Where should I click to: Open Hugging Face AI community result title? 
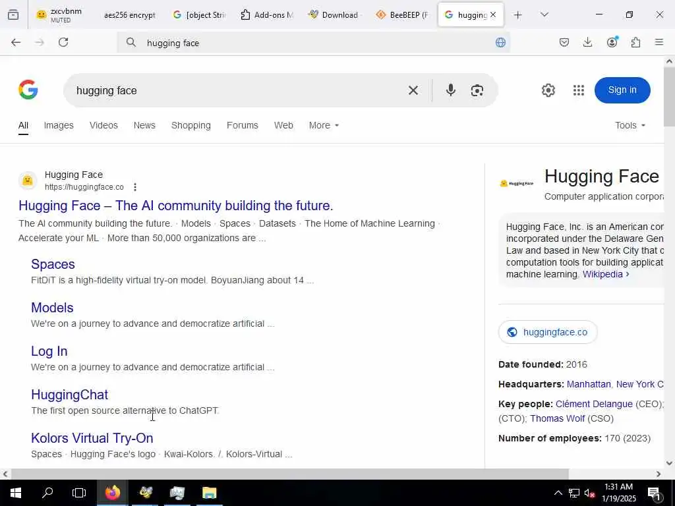pyautogui.click(x=175, y=206)
